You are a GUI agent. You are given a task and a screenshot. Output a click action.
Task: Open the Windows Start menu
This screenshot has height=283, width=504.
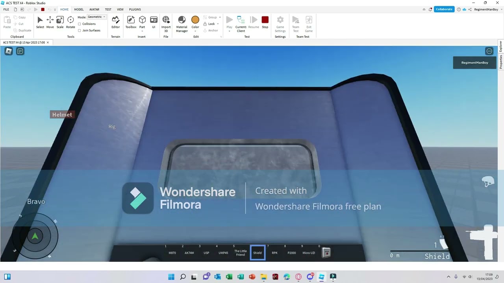(x=171, y=277)
